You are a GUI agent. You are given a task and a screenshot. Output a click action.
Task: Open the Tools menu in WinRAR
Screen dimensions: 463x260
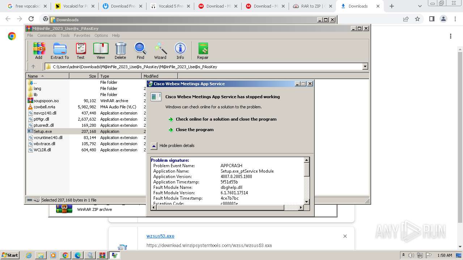65,35
